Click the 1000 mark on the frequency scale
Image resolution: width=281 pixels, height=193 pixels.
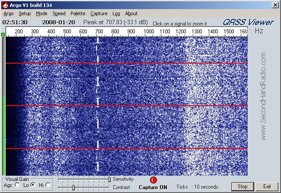point(149,32)
